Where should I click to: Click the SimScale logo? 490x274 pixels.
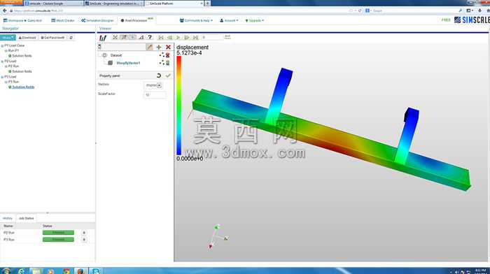472,20
